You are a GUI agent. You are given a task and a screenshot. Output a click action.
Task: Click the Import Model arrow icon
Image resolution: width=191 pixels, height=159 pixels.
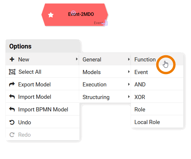point(12,97)
